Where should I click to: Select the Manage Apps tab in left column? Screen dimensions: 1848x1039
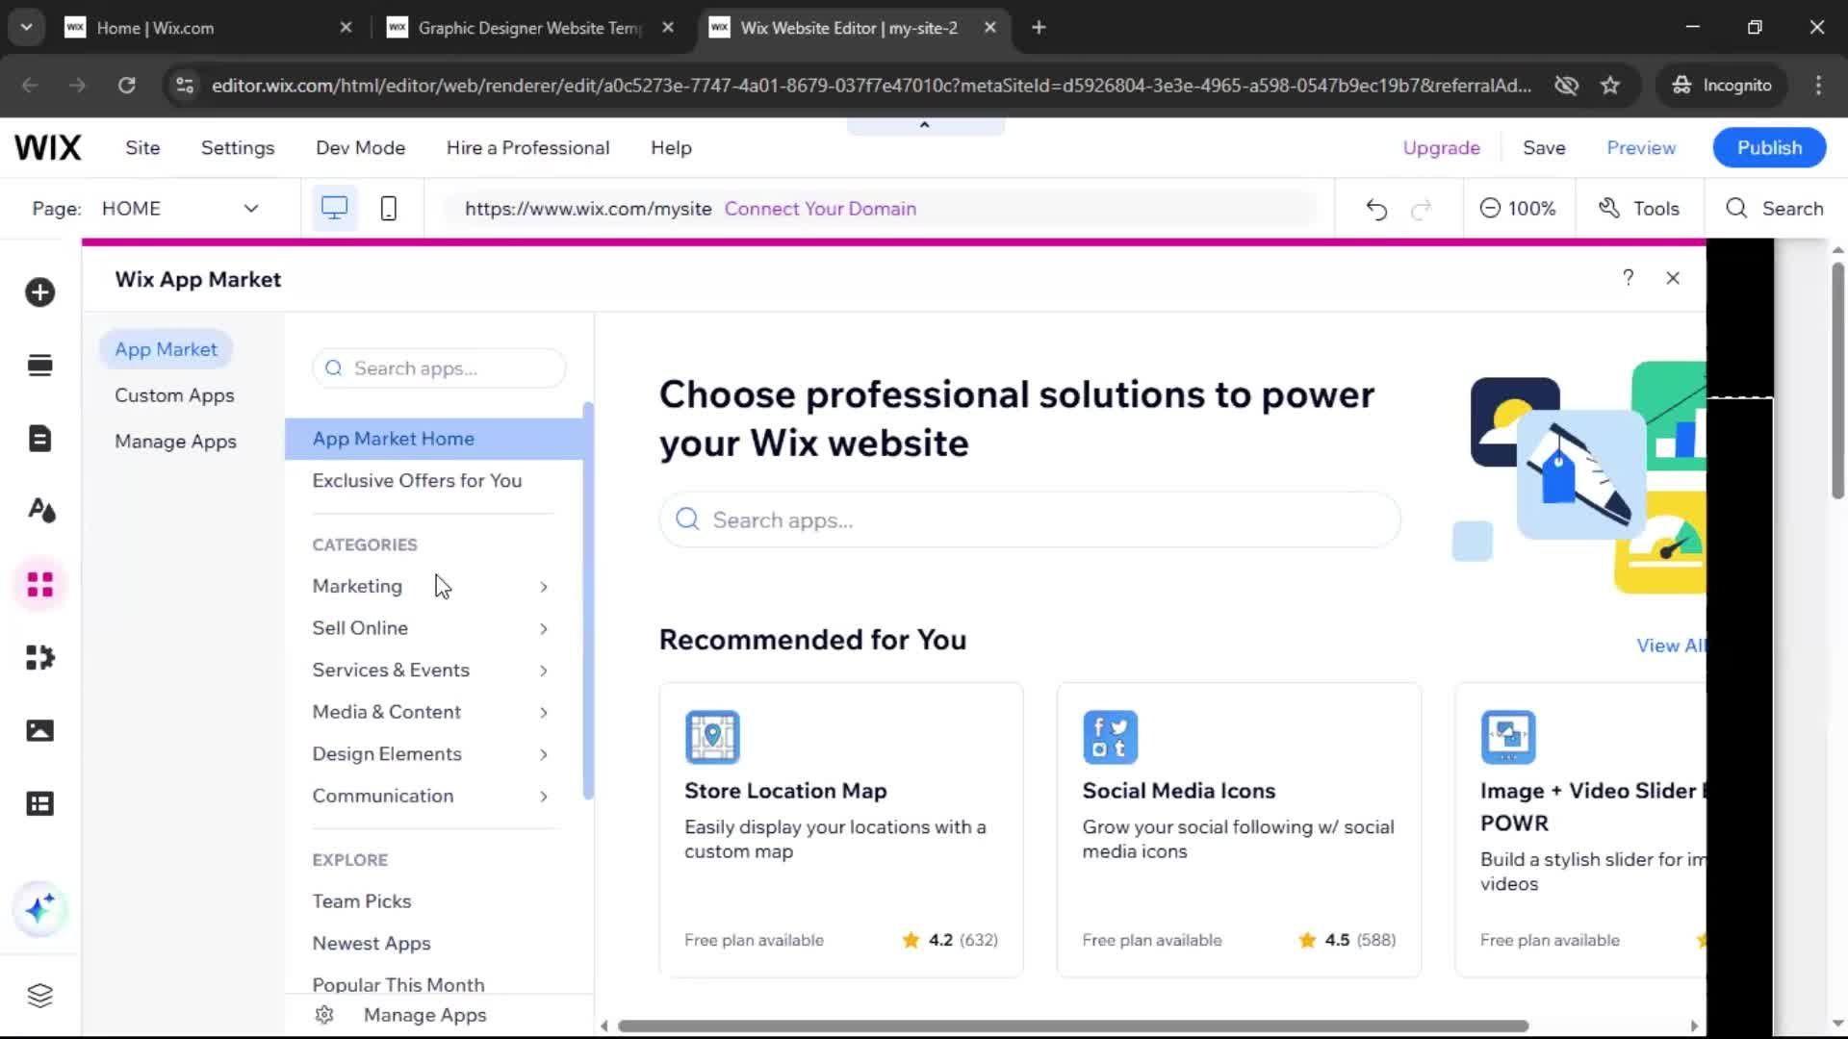pos(175,442)
